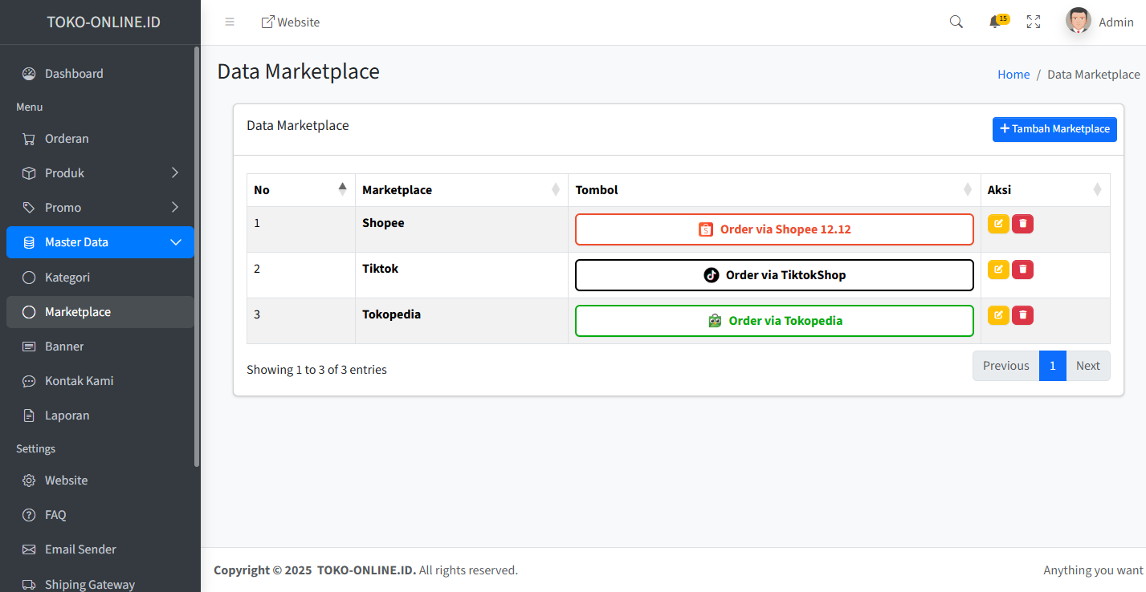
Task: Open notifications bell with badge 15
Action: tap(998, 22)
